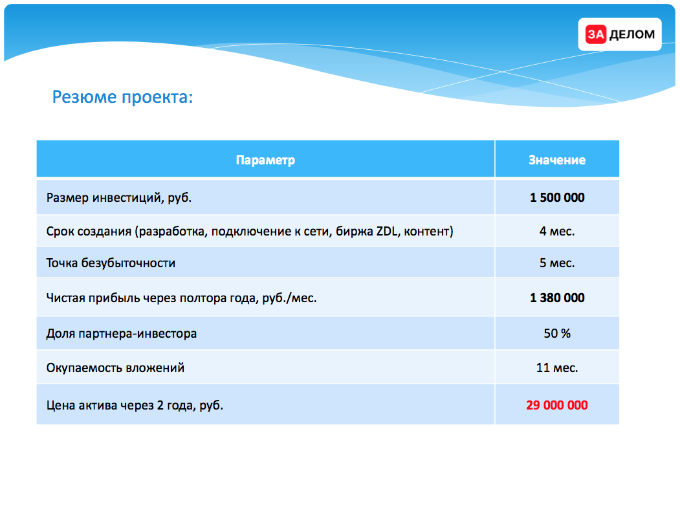Select 'Доля партнера-инвестора' cell

[x=265, y=333]
